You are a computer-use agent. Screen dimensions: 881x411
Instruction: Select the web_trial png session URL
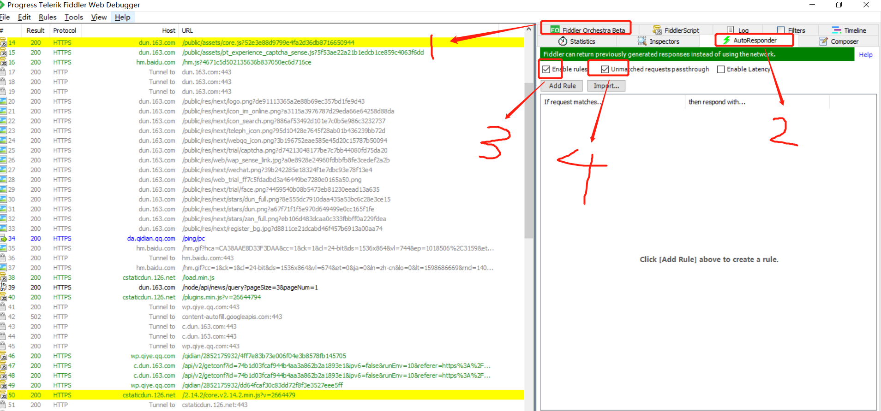click(x=271, y=180)
